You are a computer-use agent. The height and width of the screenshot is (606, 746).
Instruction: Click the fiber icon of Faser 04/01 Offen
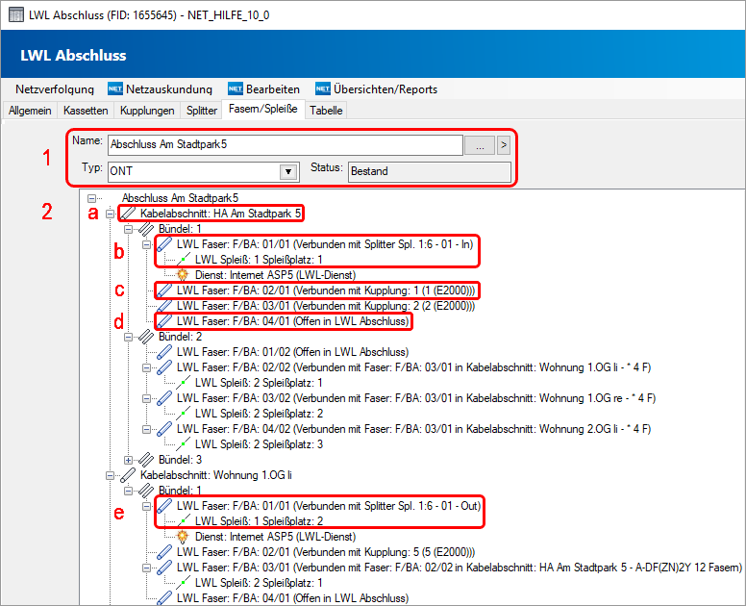coord(164,321)
